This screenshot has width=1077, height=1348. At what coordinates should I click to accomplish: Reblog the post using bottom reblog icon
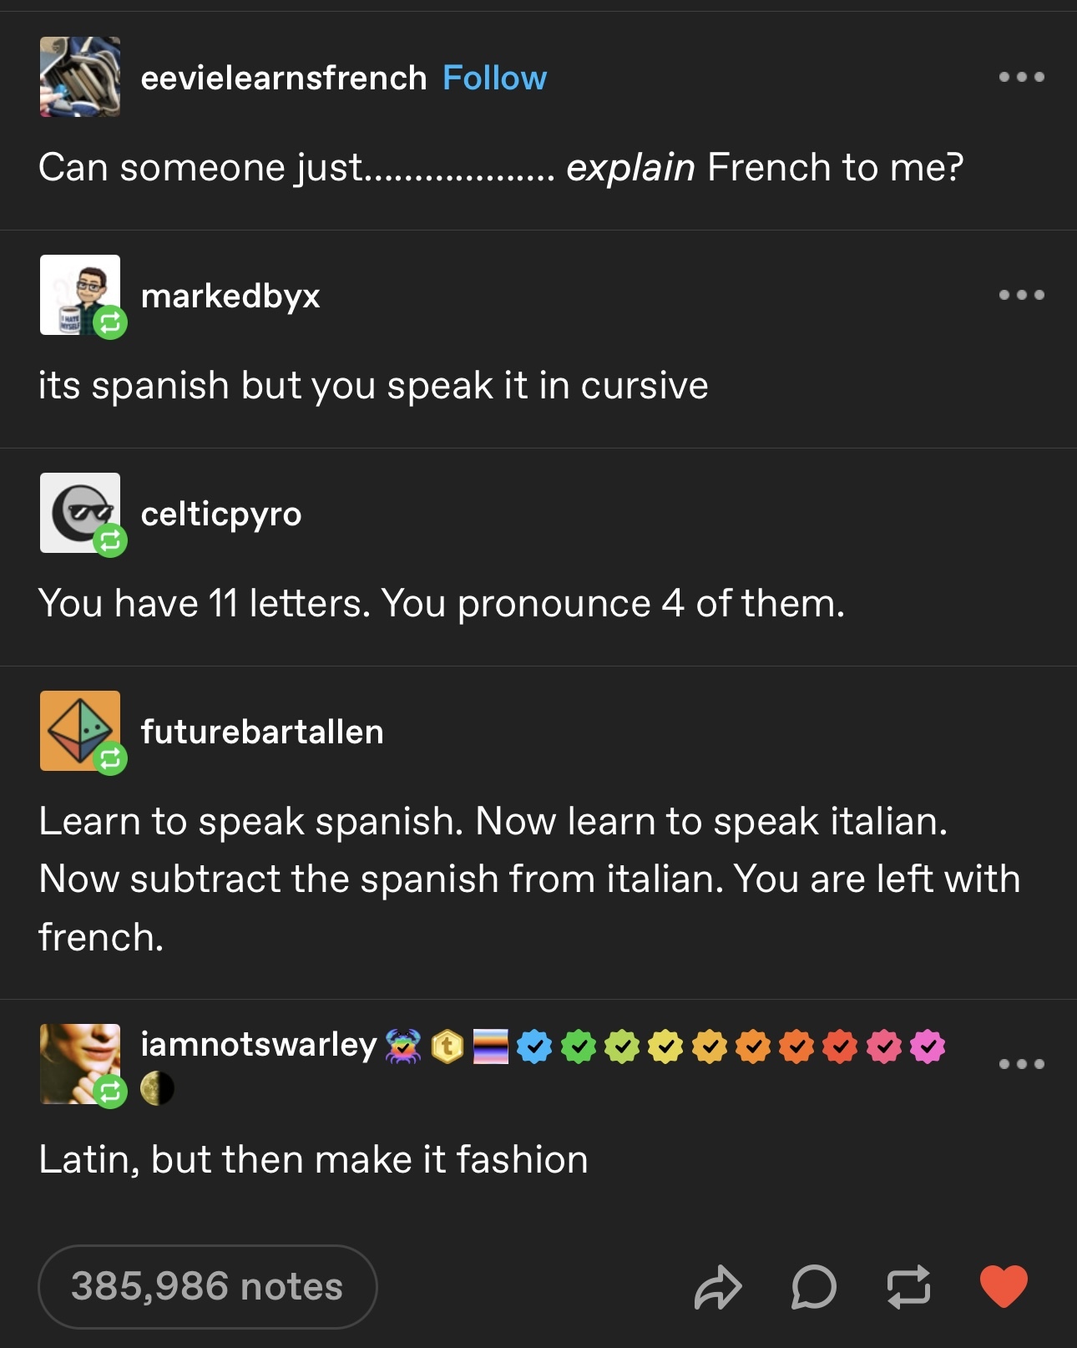coord(908,1286)
